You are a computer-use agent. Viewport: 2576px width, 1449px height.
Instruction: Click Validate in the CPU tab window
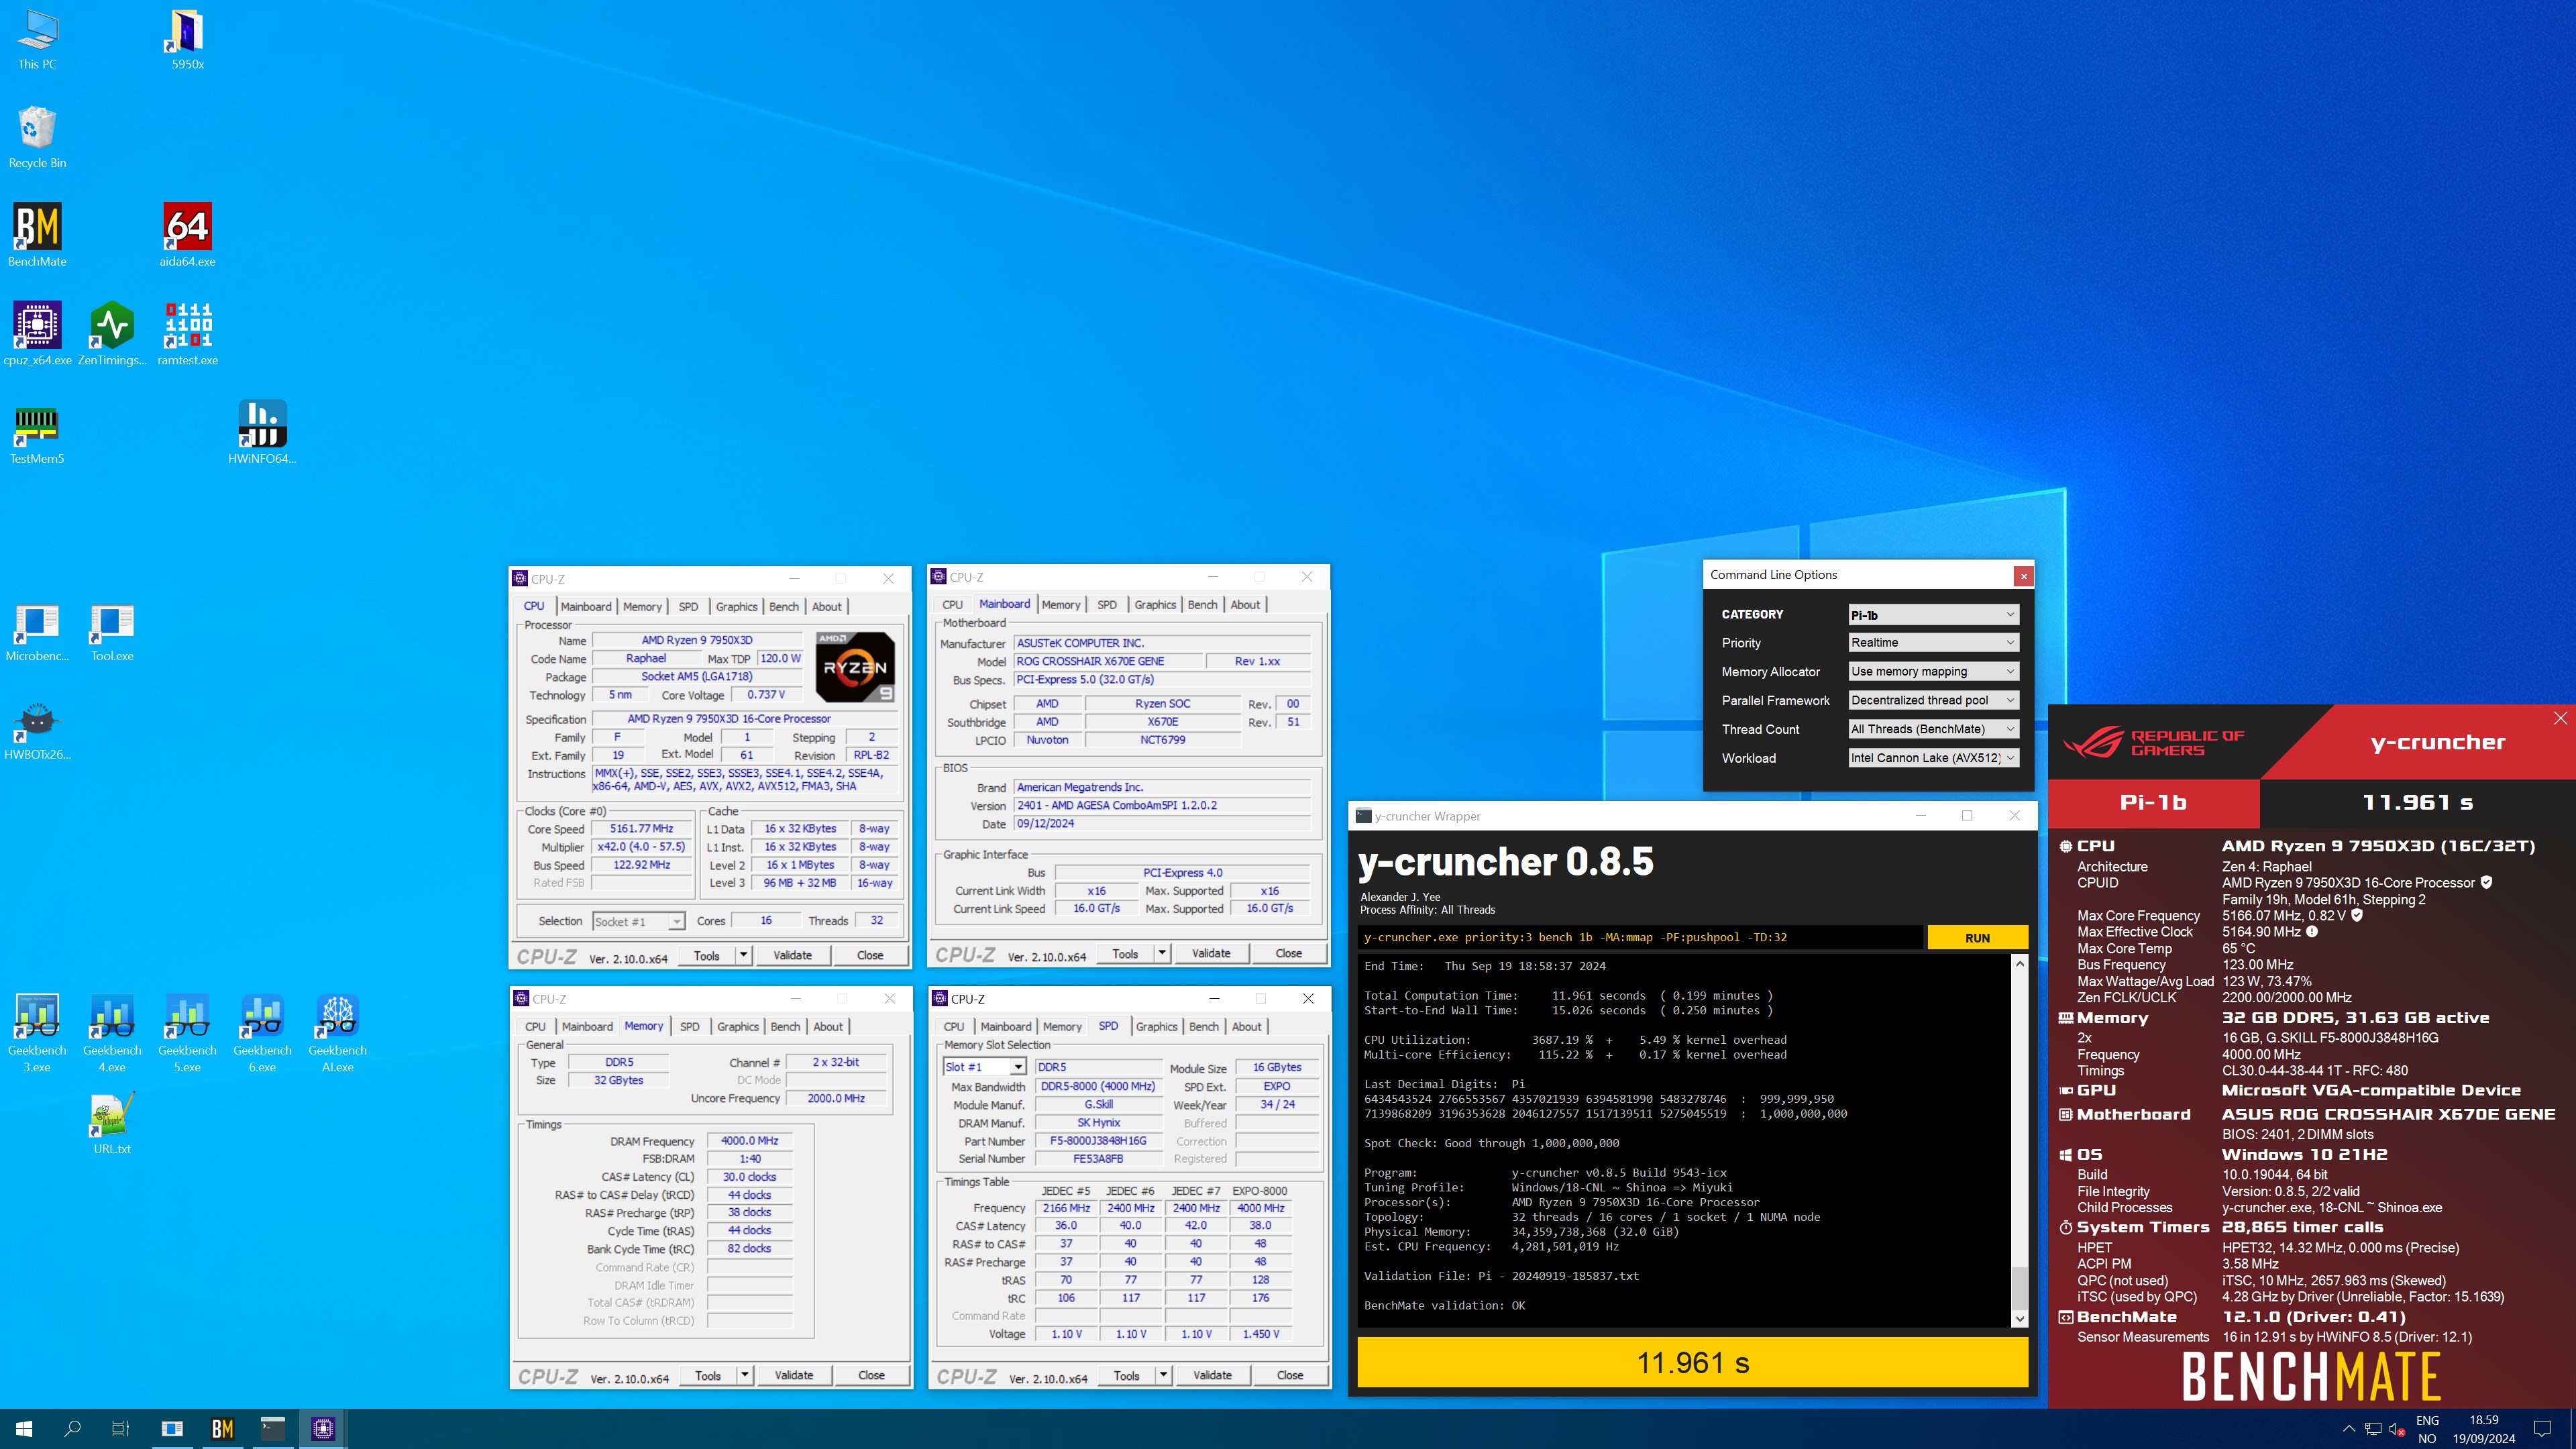coord(792,955)
